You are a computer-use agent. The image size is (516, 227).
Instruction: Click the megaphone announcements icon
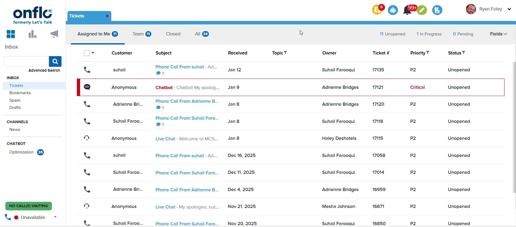pyautogui.click(x=54, y=34)
